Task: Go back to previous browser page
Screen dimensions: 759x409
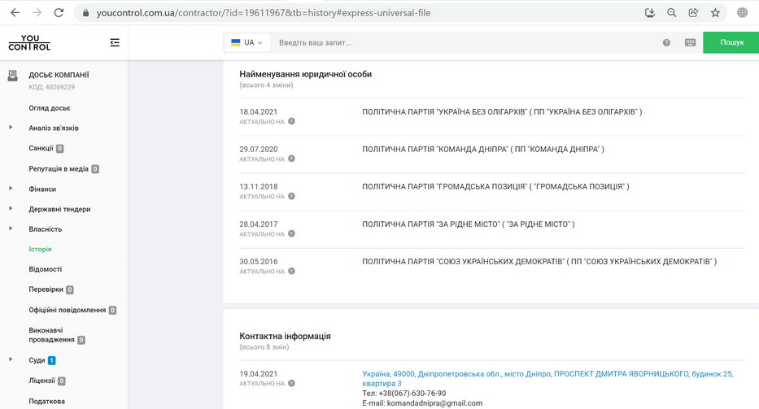Action: 15,13
